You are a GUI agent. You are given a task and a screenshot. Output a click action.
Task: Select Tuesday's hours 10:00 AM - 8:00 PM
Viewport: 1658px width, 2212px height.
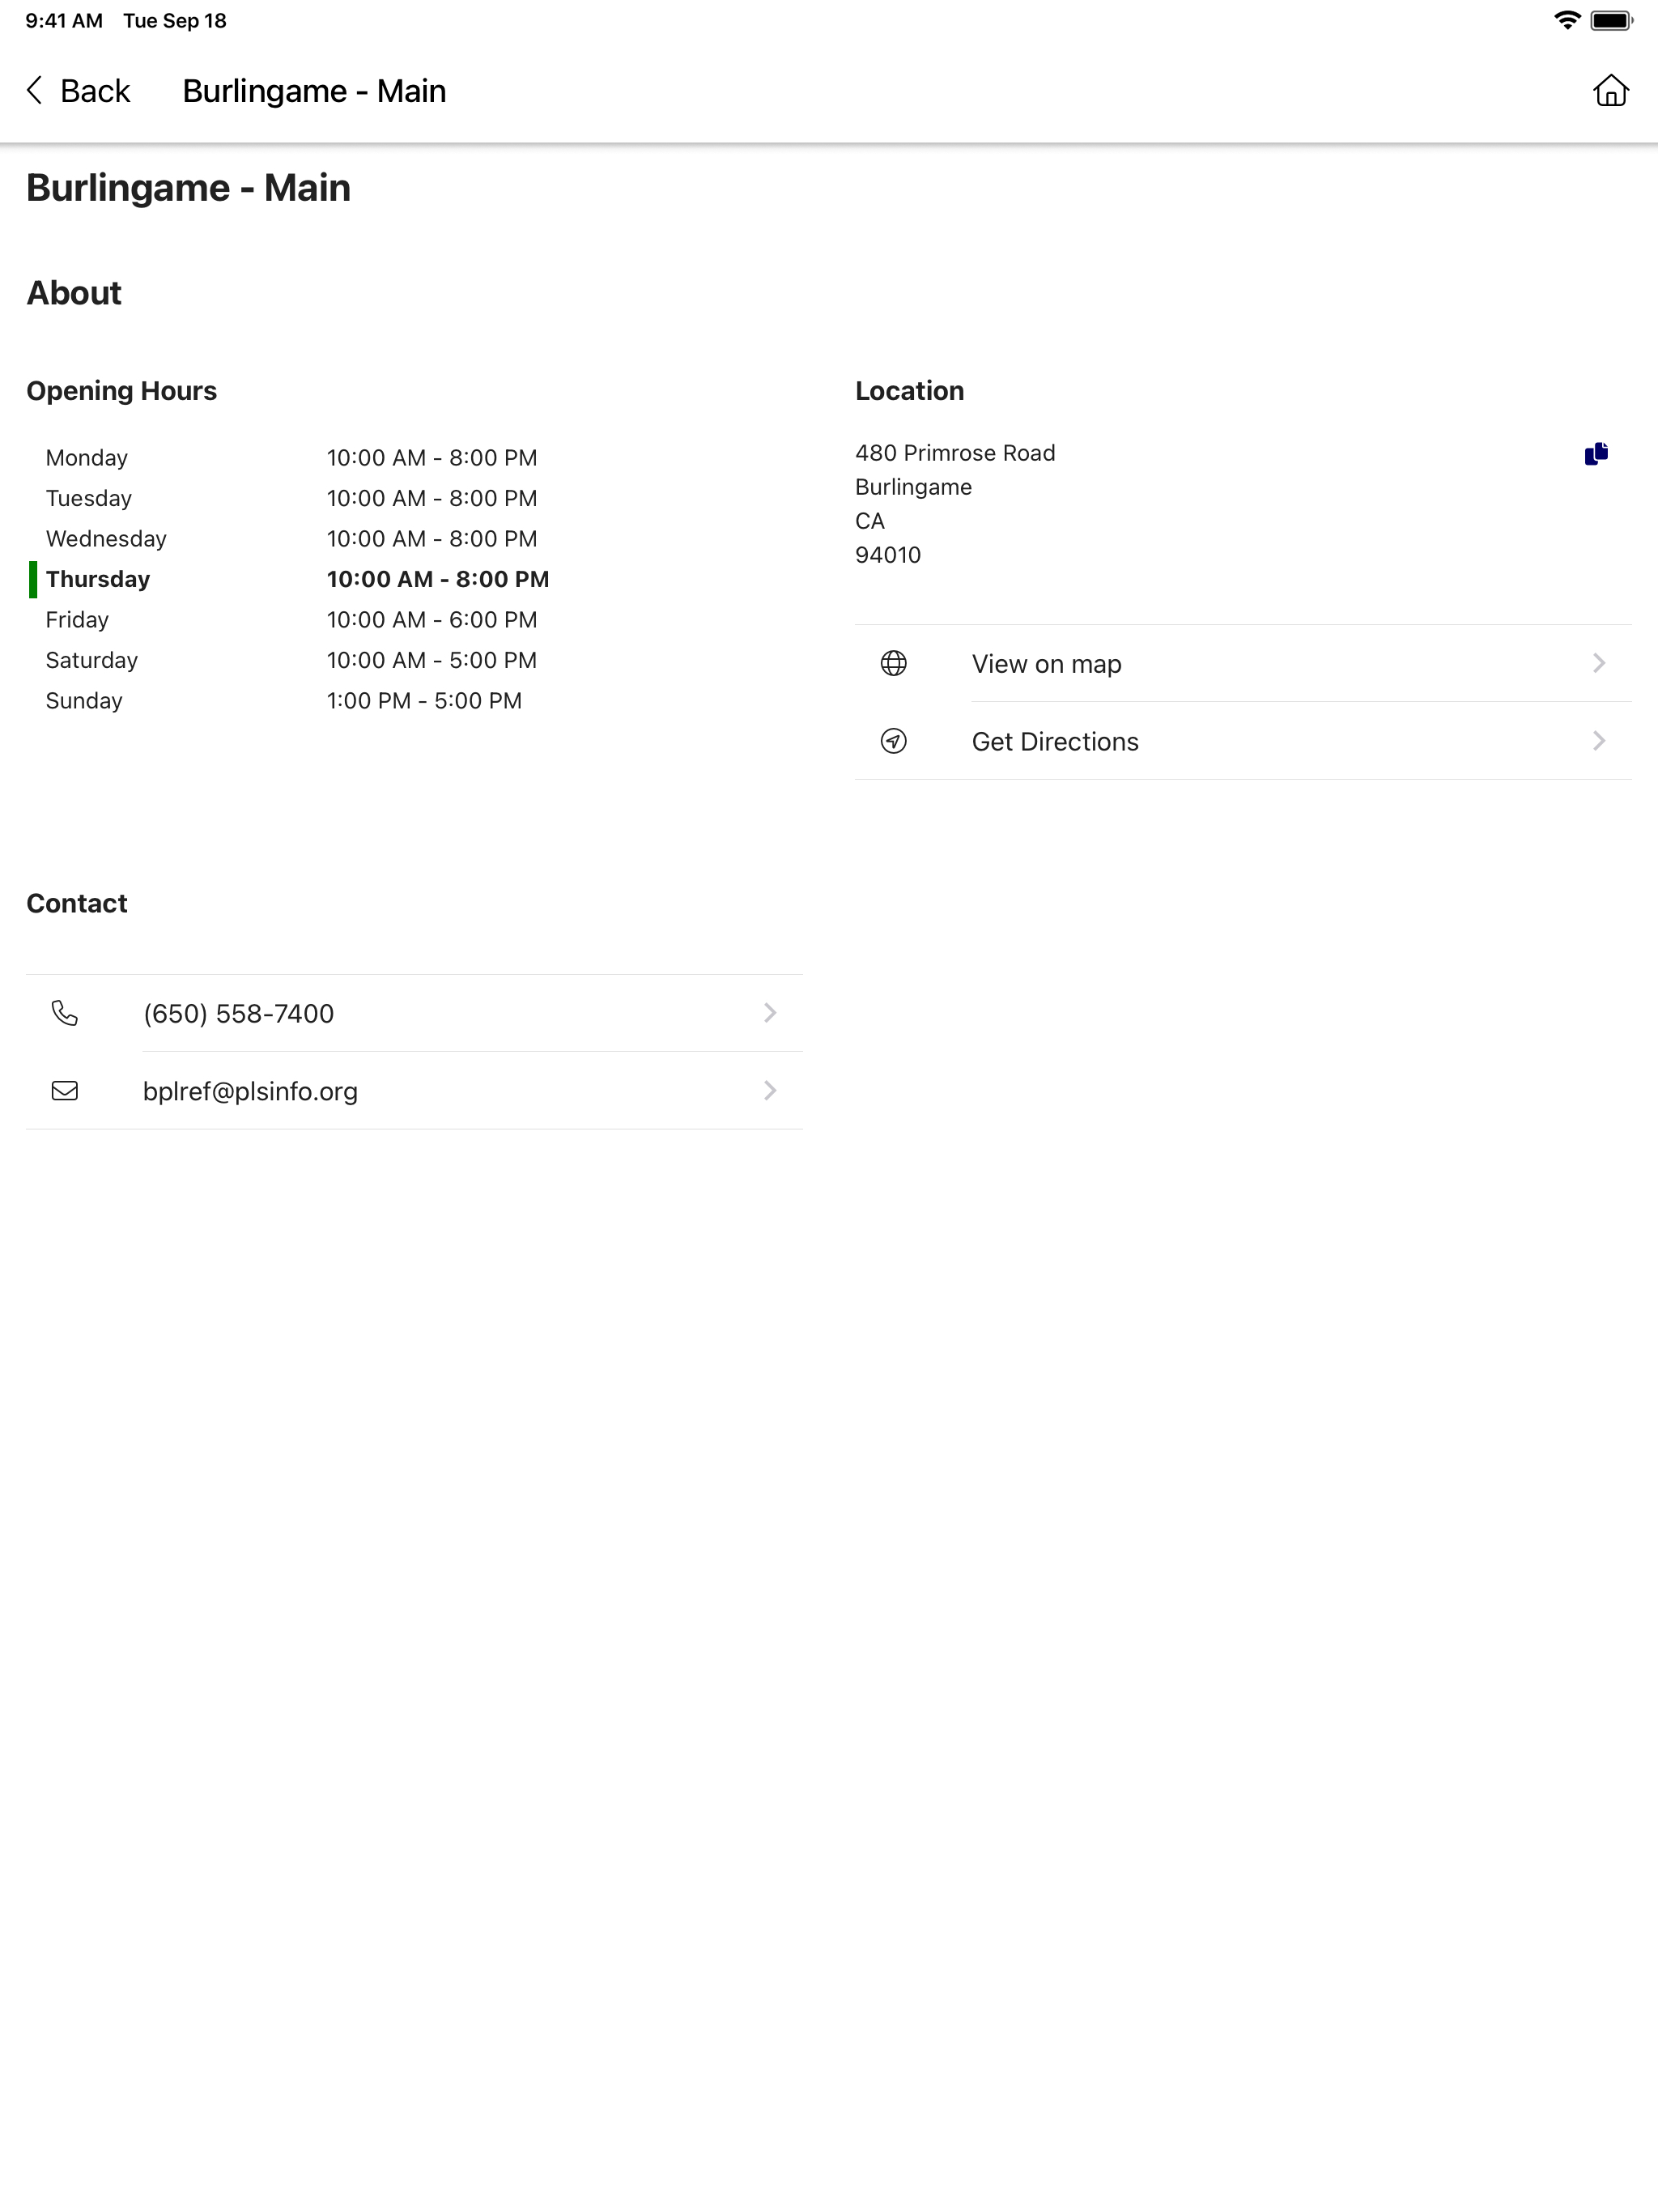tap(432, 498)
